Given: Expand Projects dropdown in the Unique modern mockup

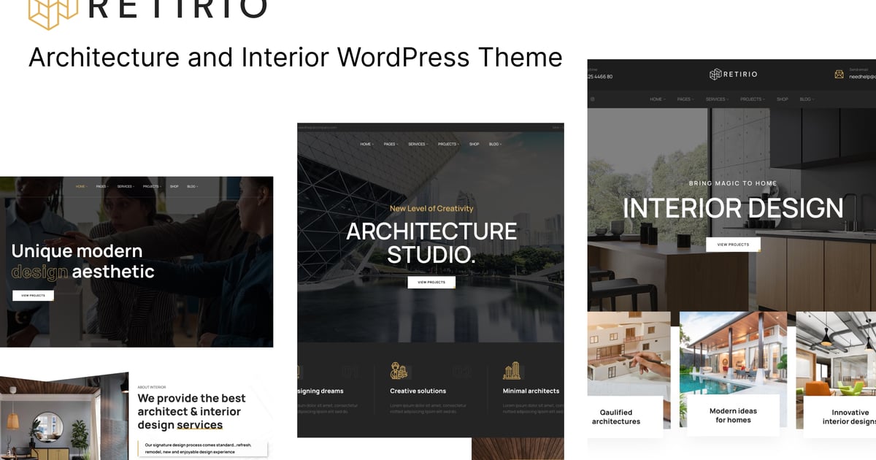Looking at the screenshot, I should coord(151,187).
